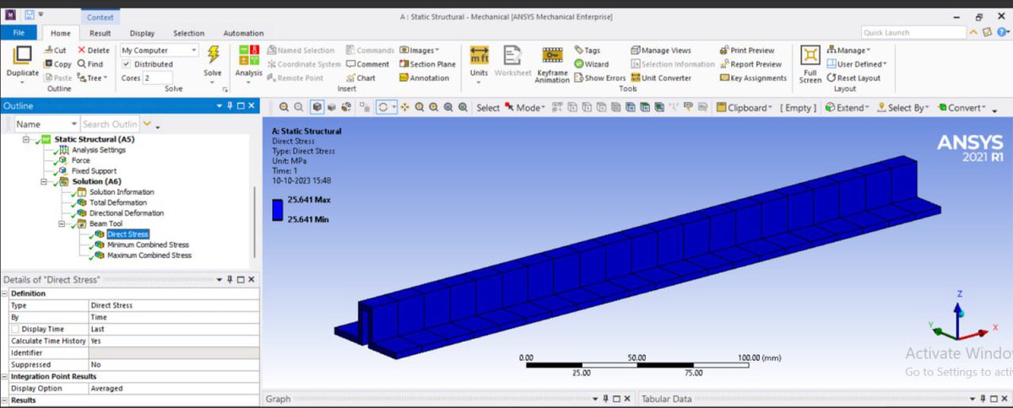1013x408 pixels.
Task: Open the File menu
Action: click(19, 33)
